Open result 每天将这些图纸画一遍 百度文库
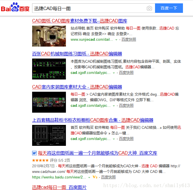Image resolution: width=193 pixels, height=191 pixels. (97, 153)
